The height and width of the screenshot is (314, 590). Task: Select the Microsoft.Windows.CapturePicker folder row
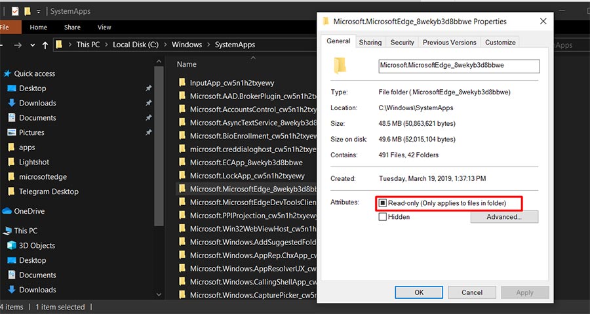(x=246, y=295)
